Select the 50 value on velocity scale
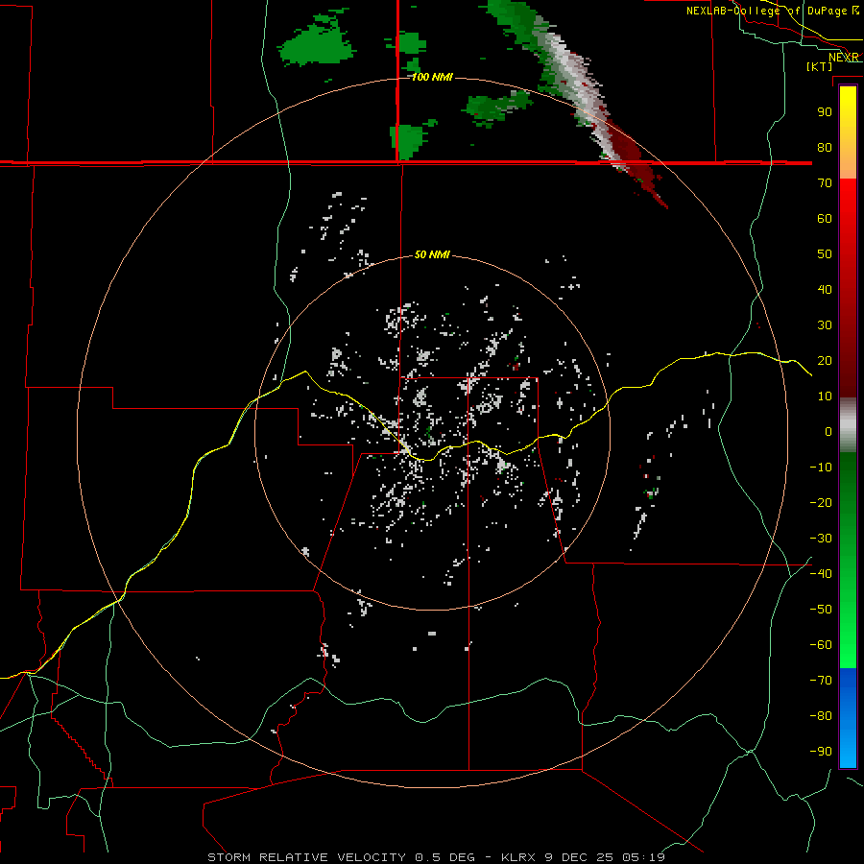 pos(825,254)
